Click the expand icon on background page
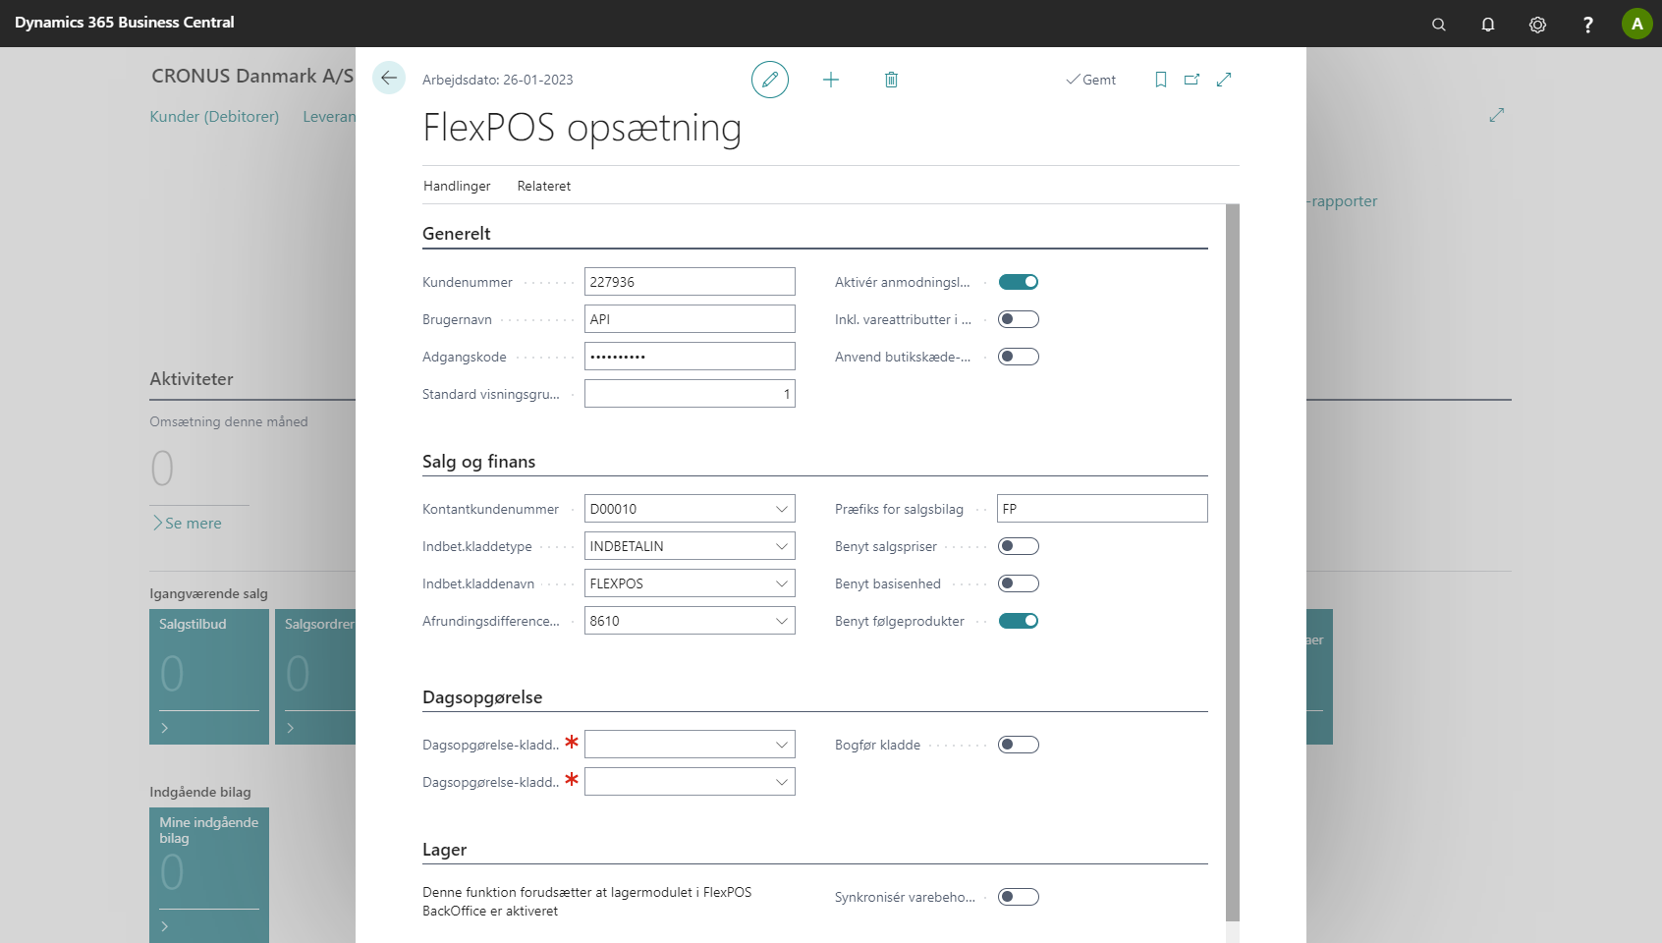The width and height of the screenshot is (1662, 943). (1497, 115)
